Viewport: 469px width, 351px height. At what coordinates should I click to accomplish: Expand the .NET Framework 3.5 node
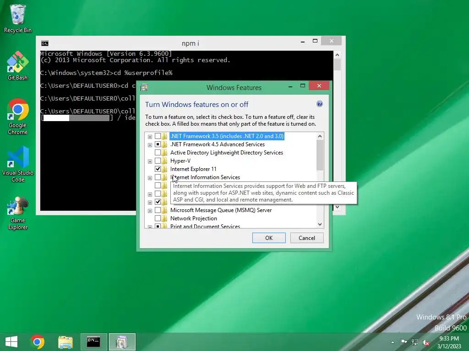tap(150, 137)
